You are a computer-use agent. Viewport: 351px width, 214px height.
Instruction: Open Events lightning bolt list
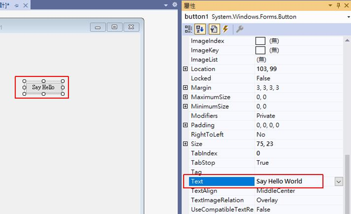coord(225,29)
